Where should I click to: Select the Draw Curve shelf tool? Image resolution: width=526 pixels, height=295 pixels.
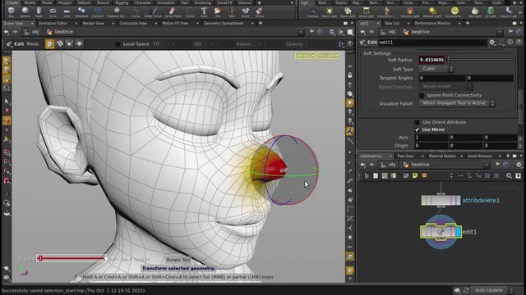pyautogui.click(x=153, y=12)
